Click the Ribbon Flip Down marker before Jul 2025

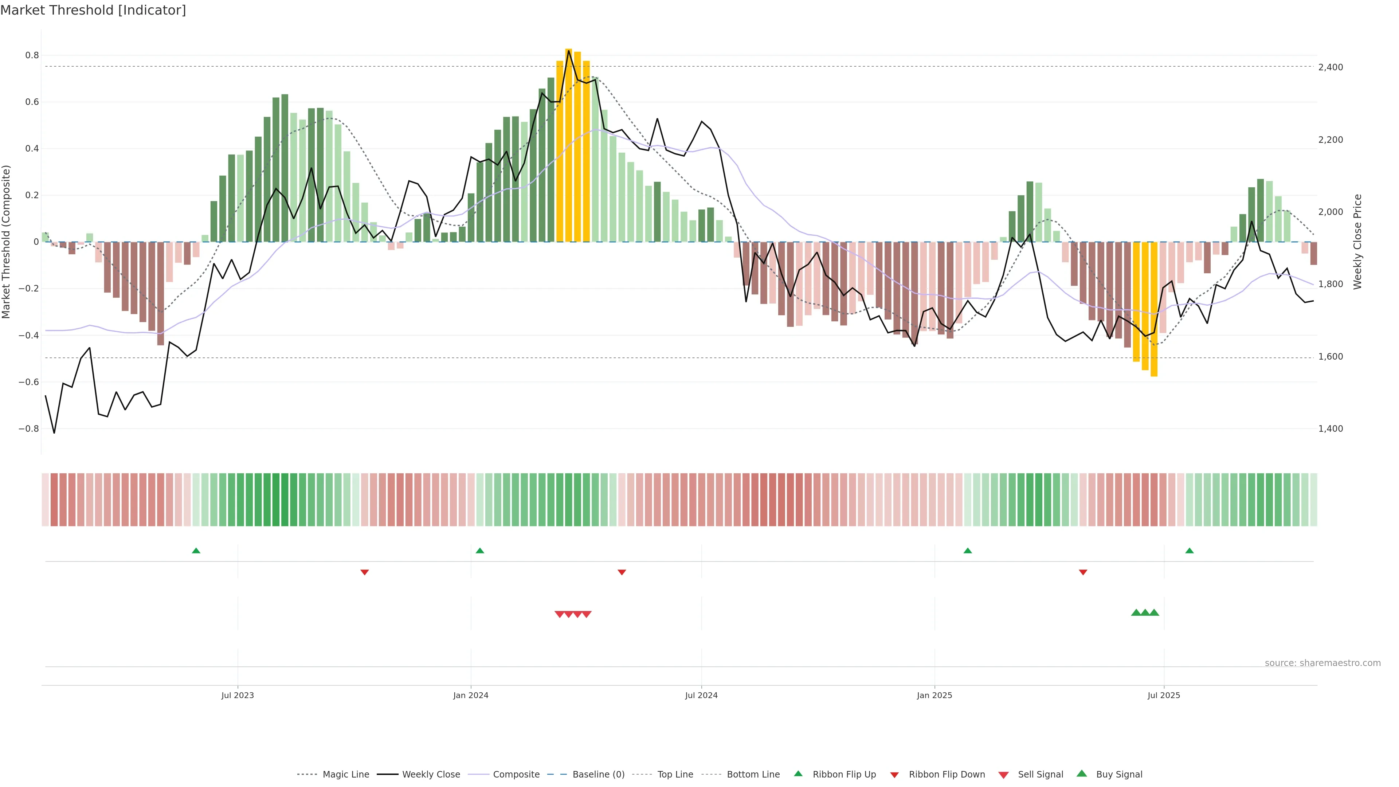point(1083,572)
